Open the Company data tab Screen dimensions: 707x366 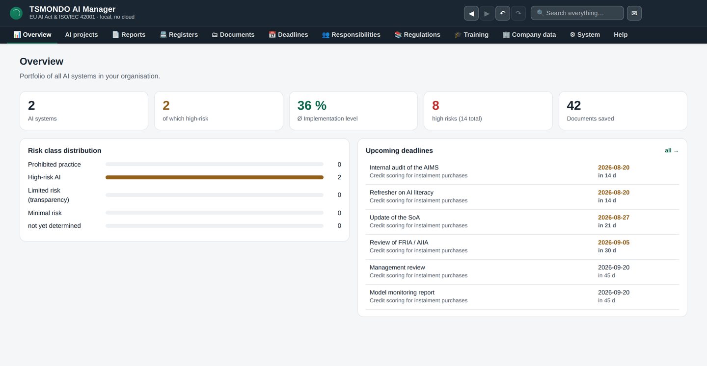(x=529, y=35)
